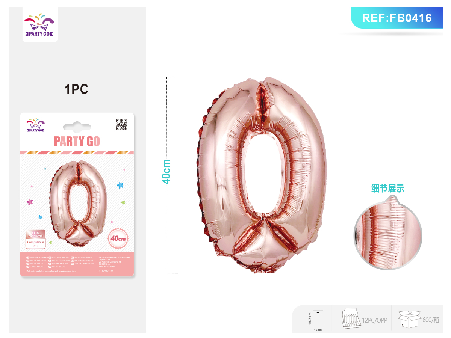The width and height of the screenshot is (451, 338).
Task: Click the CON cannuccia badge
Action: (36, 234)
